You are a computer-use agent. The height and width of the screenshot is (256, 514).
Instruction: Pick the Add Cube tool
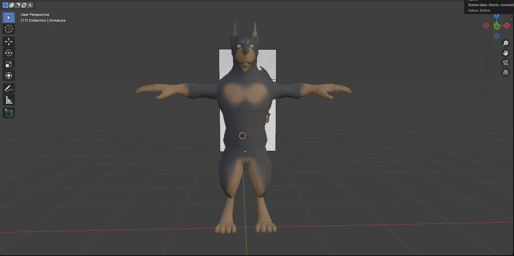pyautogui.click(x=9, y=113)
